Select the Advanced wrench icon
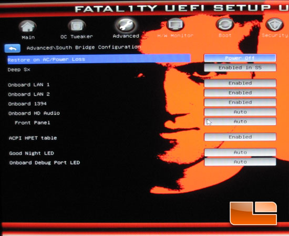 [126, 25]
